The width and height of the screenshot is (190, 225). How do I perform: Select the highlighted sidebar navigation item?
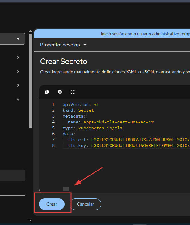(x=12, y=175)
